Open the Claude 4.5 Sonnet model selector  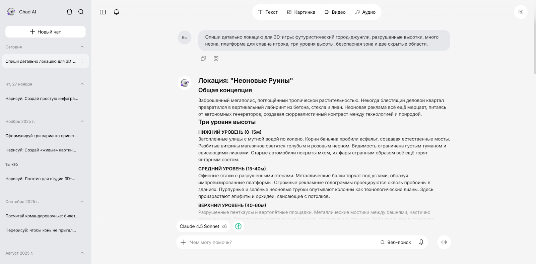(x=203, y=226)
